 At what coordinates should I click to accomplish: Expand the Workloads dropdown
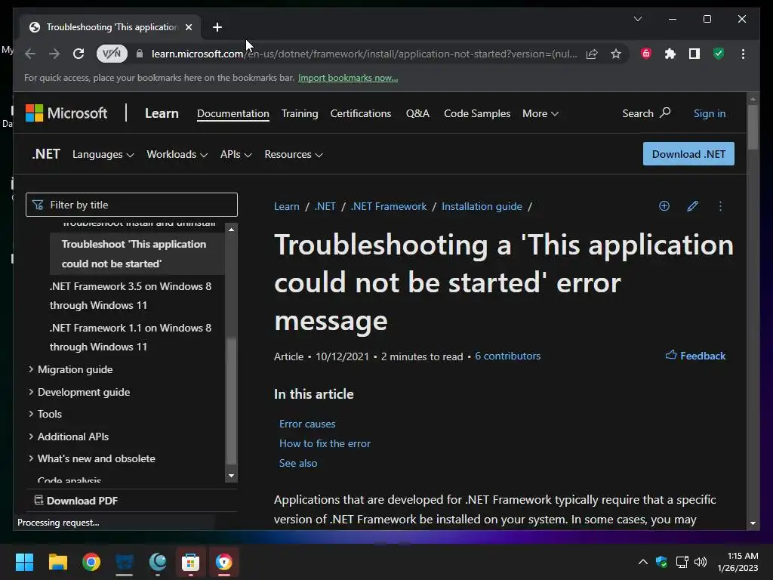[x=177, y=154]
